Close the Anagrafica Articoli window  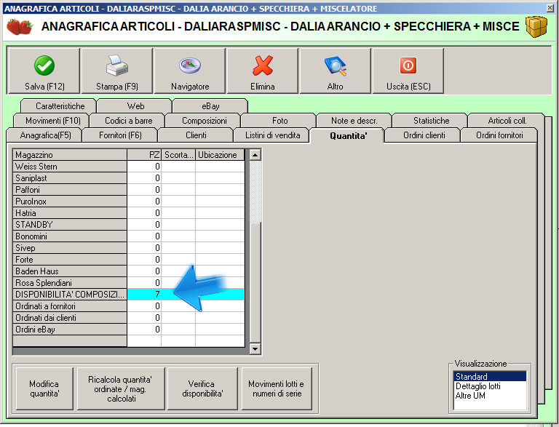coord(550,8)
